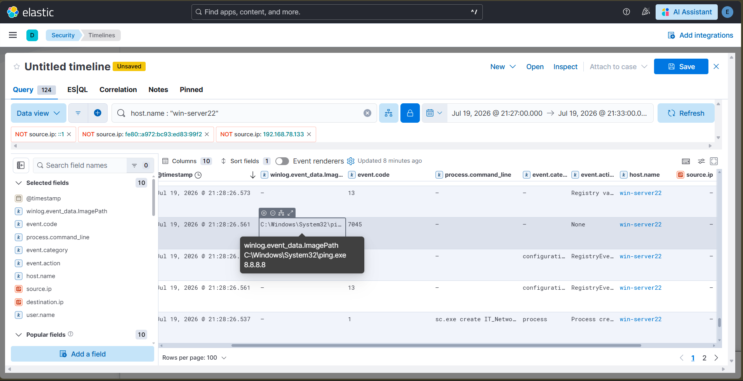743x381 pixels.
Task: Toggle Event renderers switch
Action: pos(282,161)
